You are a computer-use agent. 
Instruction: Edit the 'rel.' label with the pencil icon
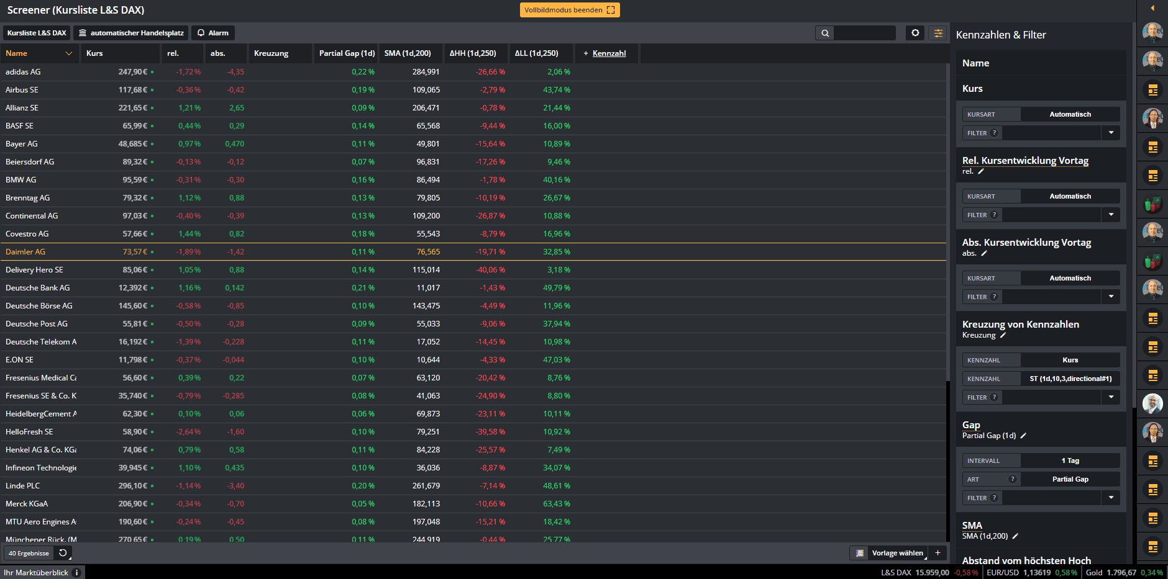click(981, 172)
